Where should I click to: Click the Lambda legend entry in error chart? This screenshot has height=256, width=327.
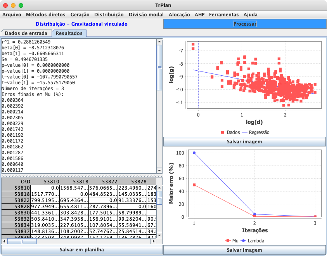pos(253,241)
